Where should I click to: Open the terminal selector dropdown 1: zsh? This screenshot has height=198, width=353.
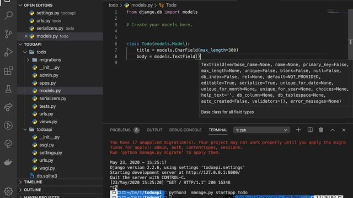coord(261,130)
